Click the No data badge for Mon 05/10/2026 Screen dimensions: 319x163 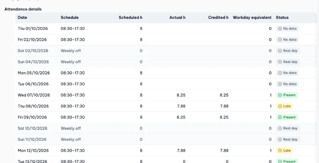(287, 73)
